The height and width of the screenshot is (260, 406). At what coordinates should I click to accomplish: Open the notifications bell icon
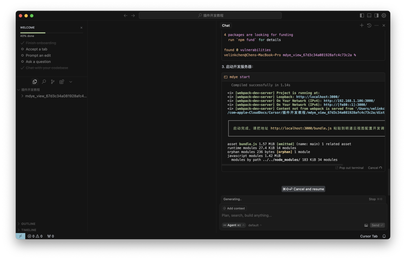[x=384, y=236]
